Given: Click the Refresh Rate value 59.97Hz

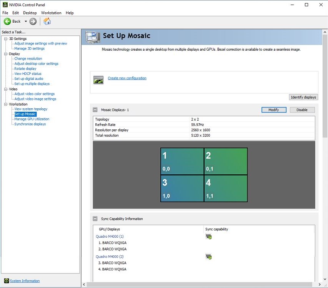Looking at the screenshot, I should [x=198, y=125].
